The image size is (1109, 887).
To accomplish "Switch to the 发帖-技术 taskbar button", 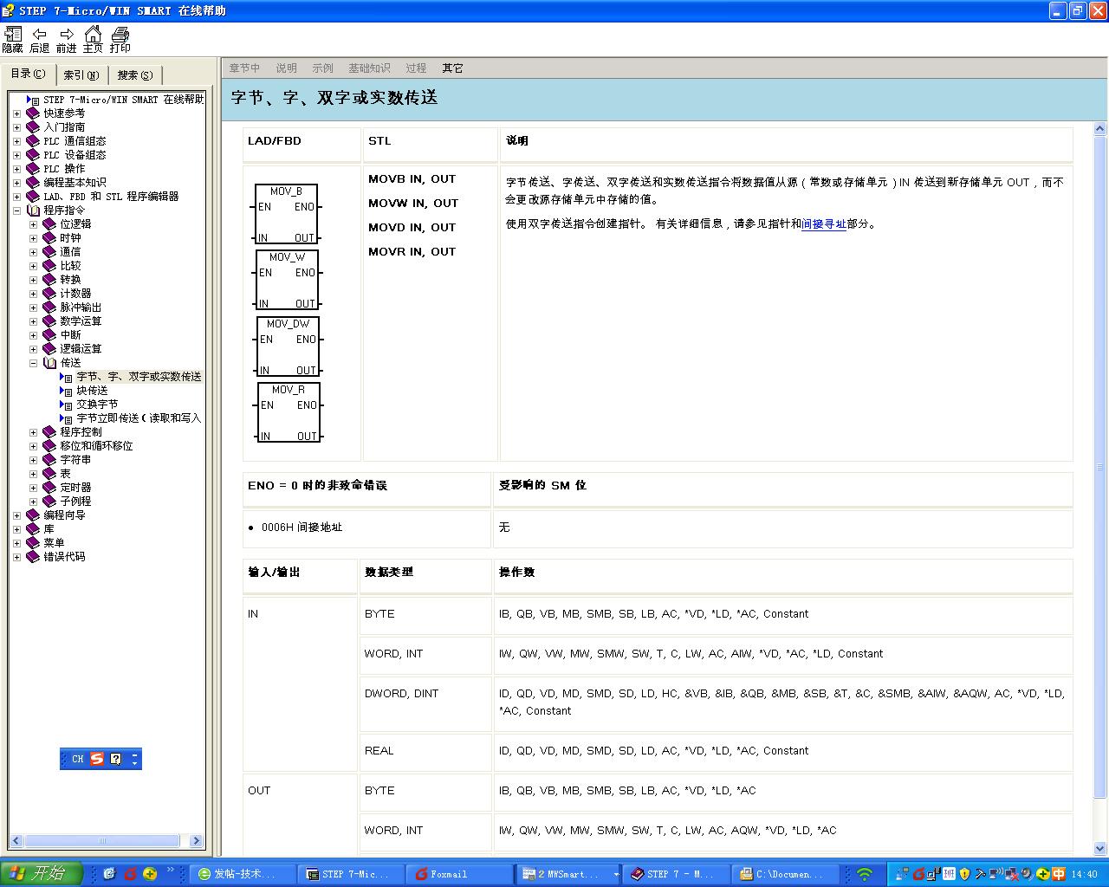I will pyautogui.click(x=243, y=875).
